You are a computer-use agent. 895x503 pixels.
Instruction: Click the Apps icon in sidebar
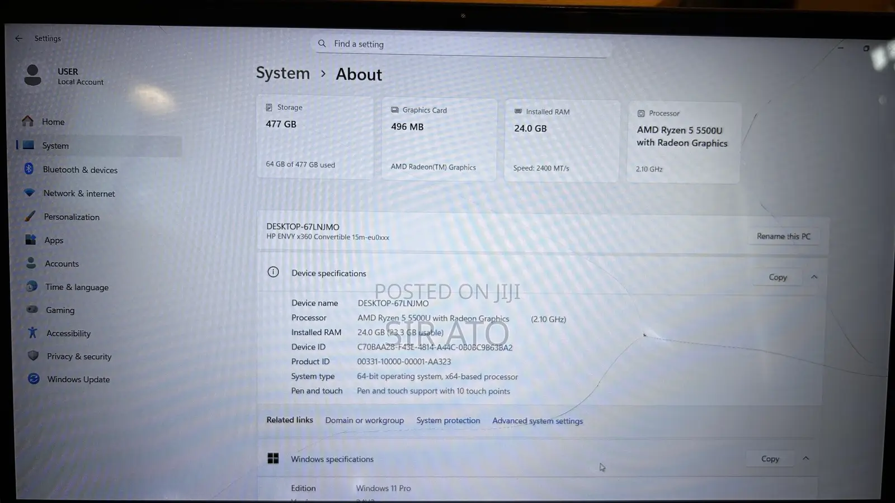[30, 239]
